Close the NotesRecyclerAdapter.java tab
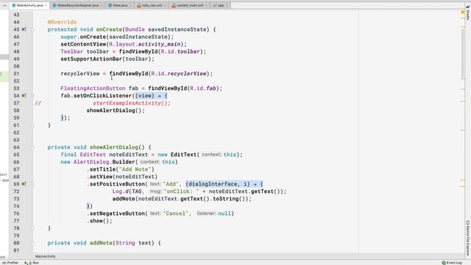 point(102,5)
